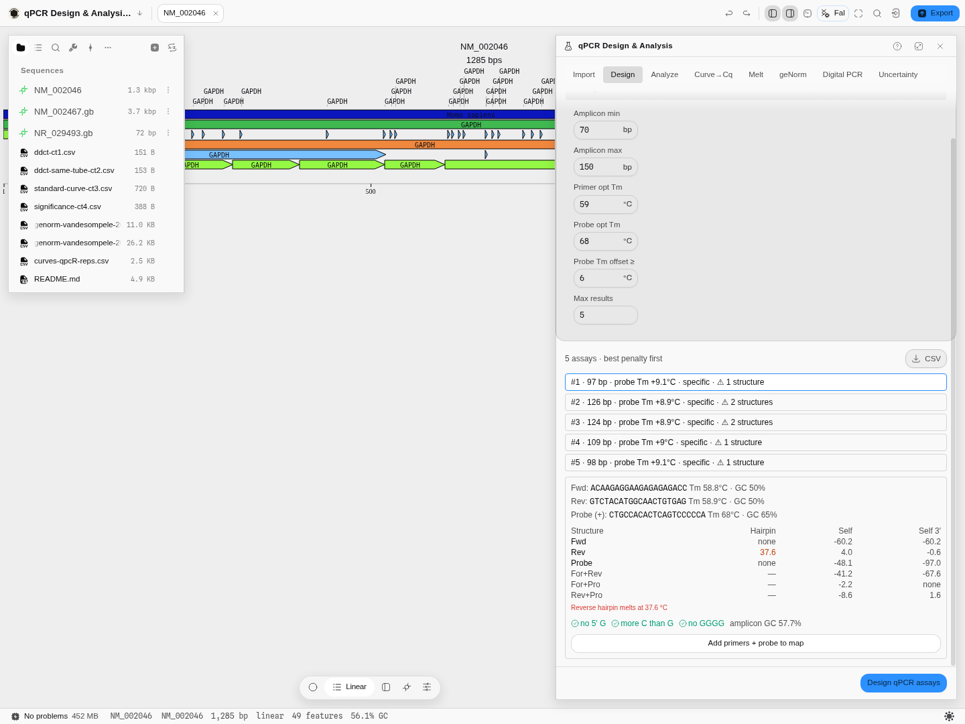Click the redo arrow in top toolbar
The height and width of the screenshot is (724, 965).
tap(747, 13)
